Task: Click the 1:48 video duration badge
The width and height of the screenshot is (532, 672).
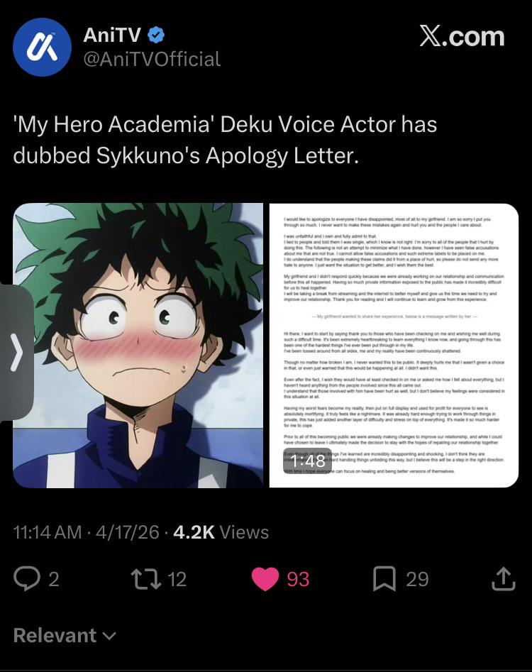Action: pos(307,461)
